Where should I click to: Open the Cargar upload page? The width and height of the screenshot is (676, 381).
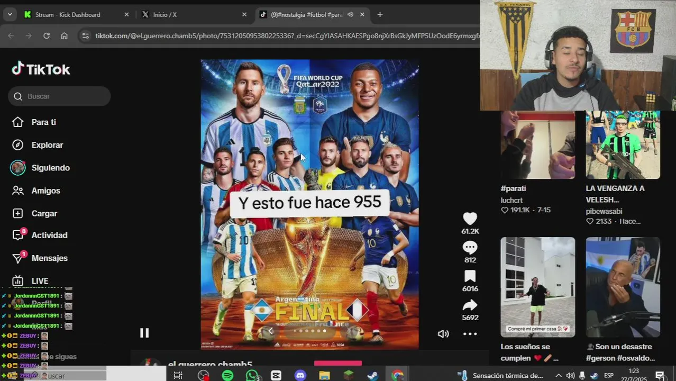pyautogui.click(x=44, y=213)
